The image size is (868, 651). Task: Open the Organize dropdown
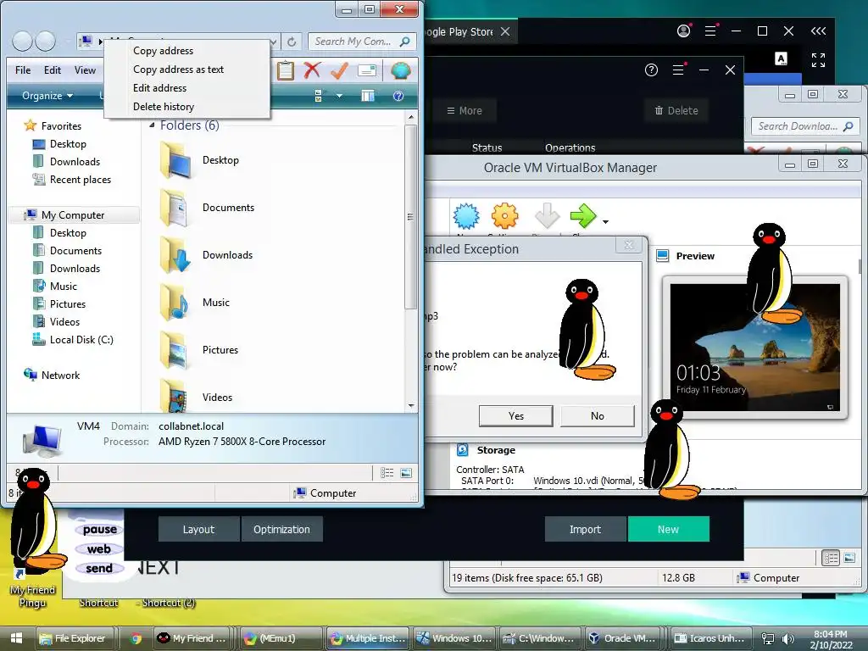coord(47,95)
